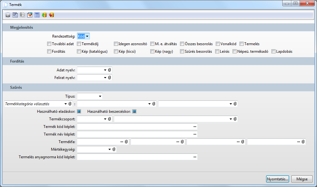Click ellipsis button of Termék név képlet
The width and height of the screenshot is (317, 187).
195,134
